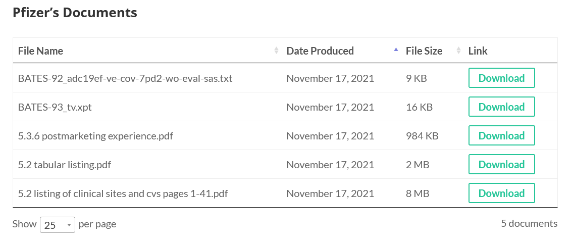Viewport: 572px width, 245px height.
Task: Click the 984 KB file size cell
Action: [422, 136]
